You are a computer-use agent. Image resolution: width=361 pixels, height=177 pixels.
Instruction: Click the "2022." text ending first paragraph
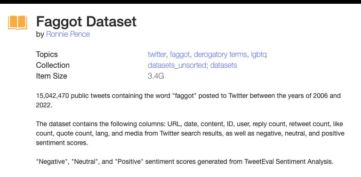click(x=44, y=105)
